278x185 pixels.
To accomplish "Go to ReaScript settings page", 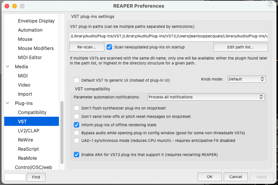I will pos(28,149).
